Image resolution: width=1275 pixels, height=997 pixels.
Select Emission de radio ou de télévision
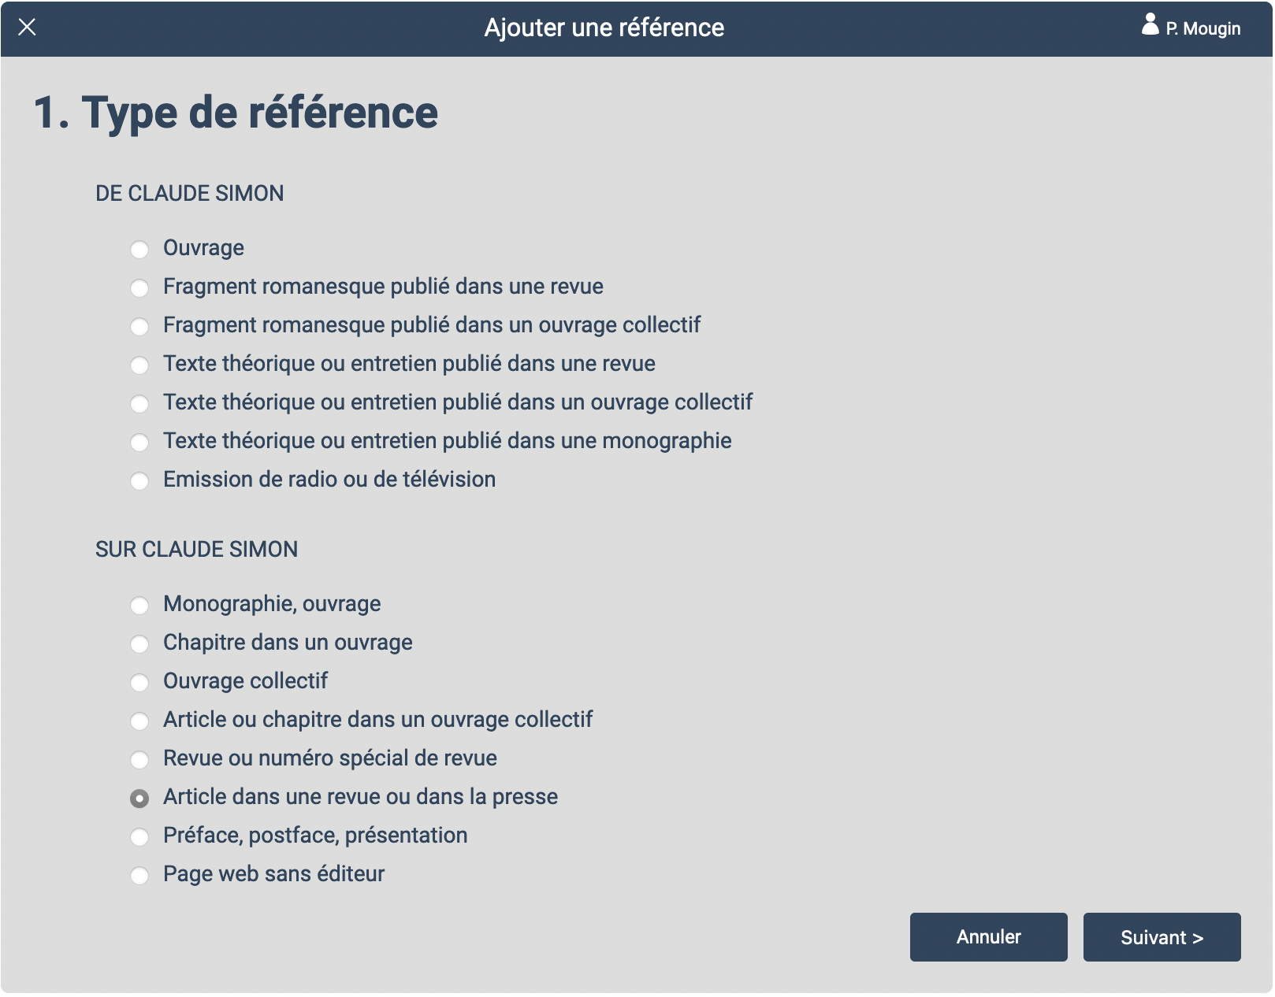click(x=139, y=481)
